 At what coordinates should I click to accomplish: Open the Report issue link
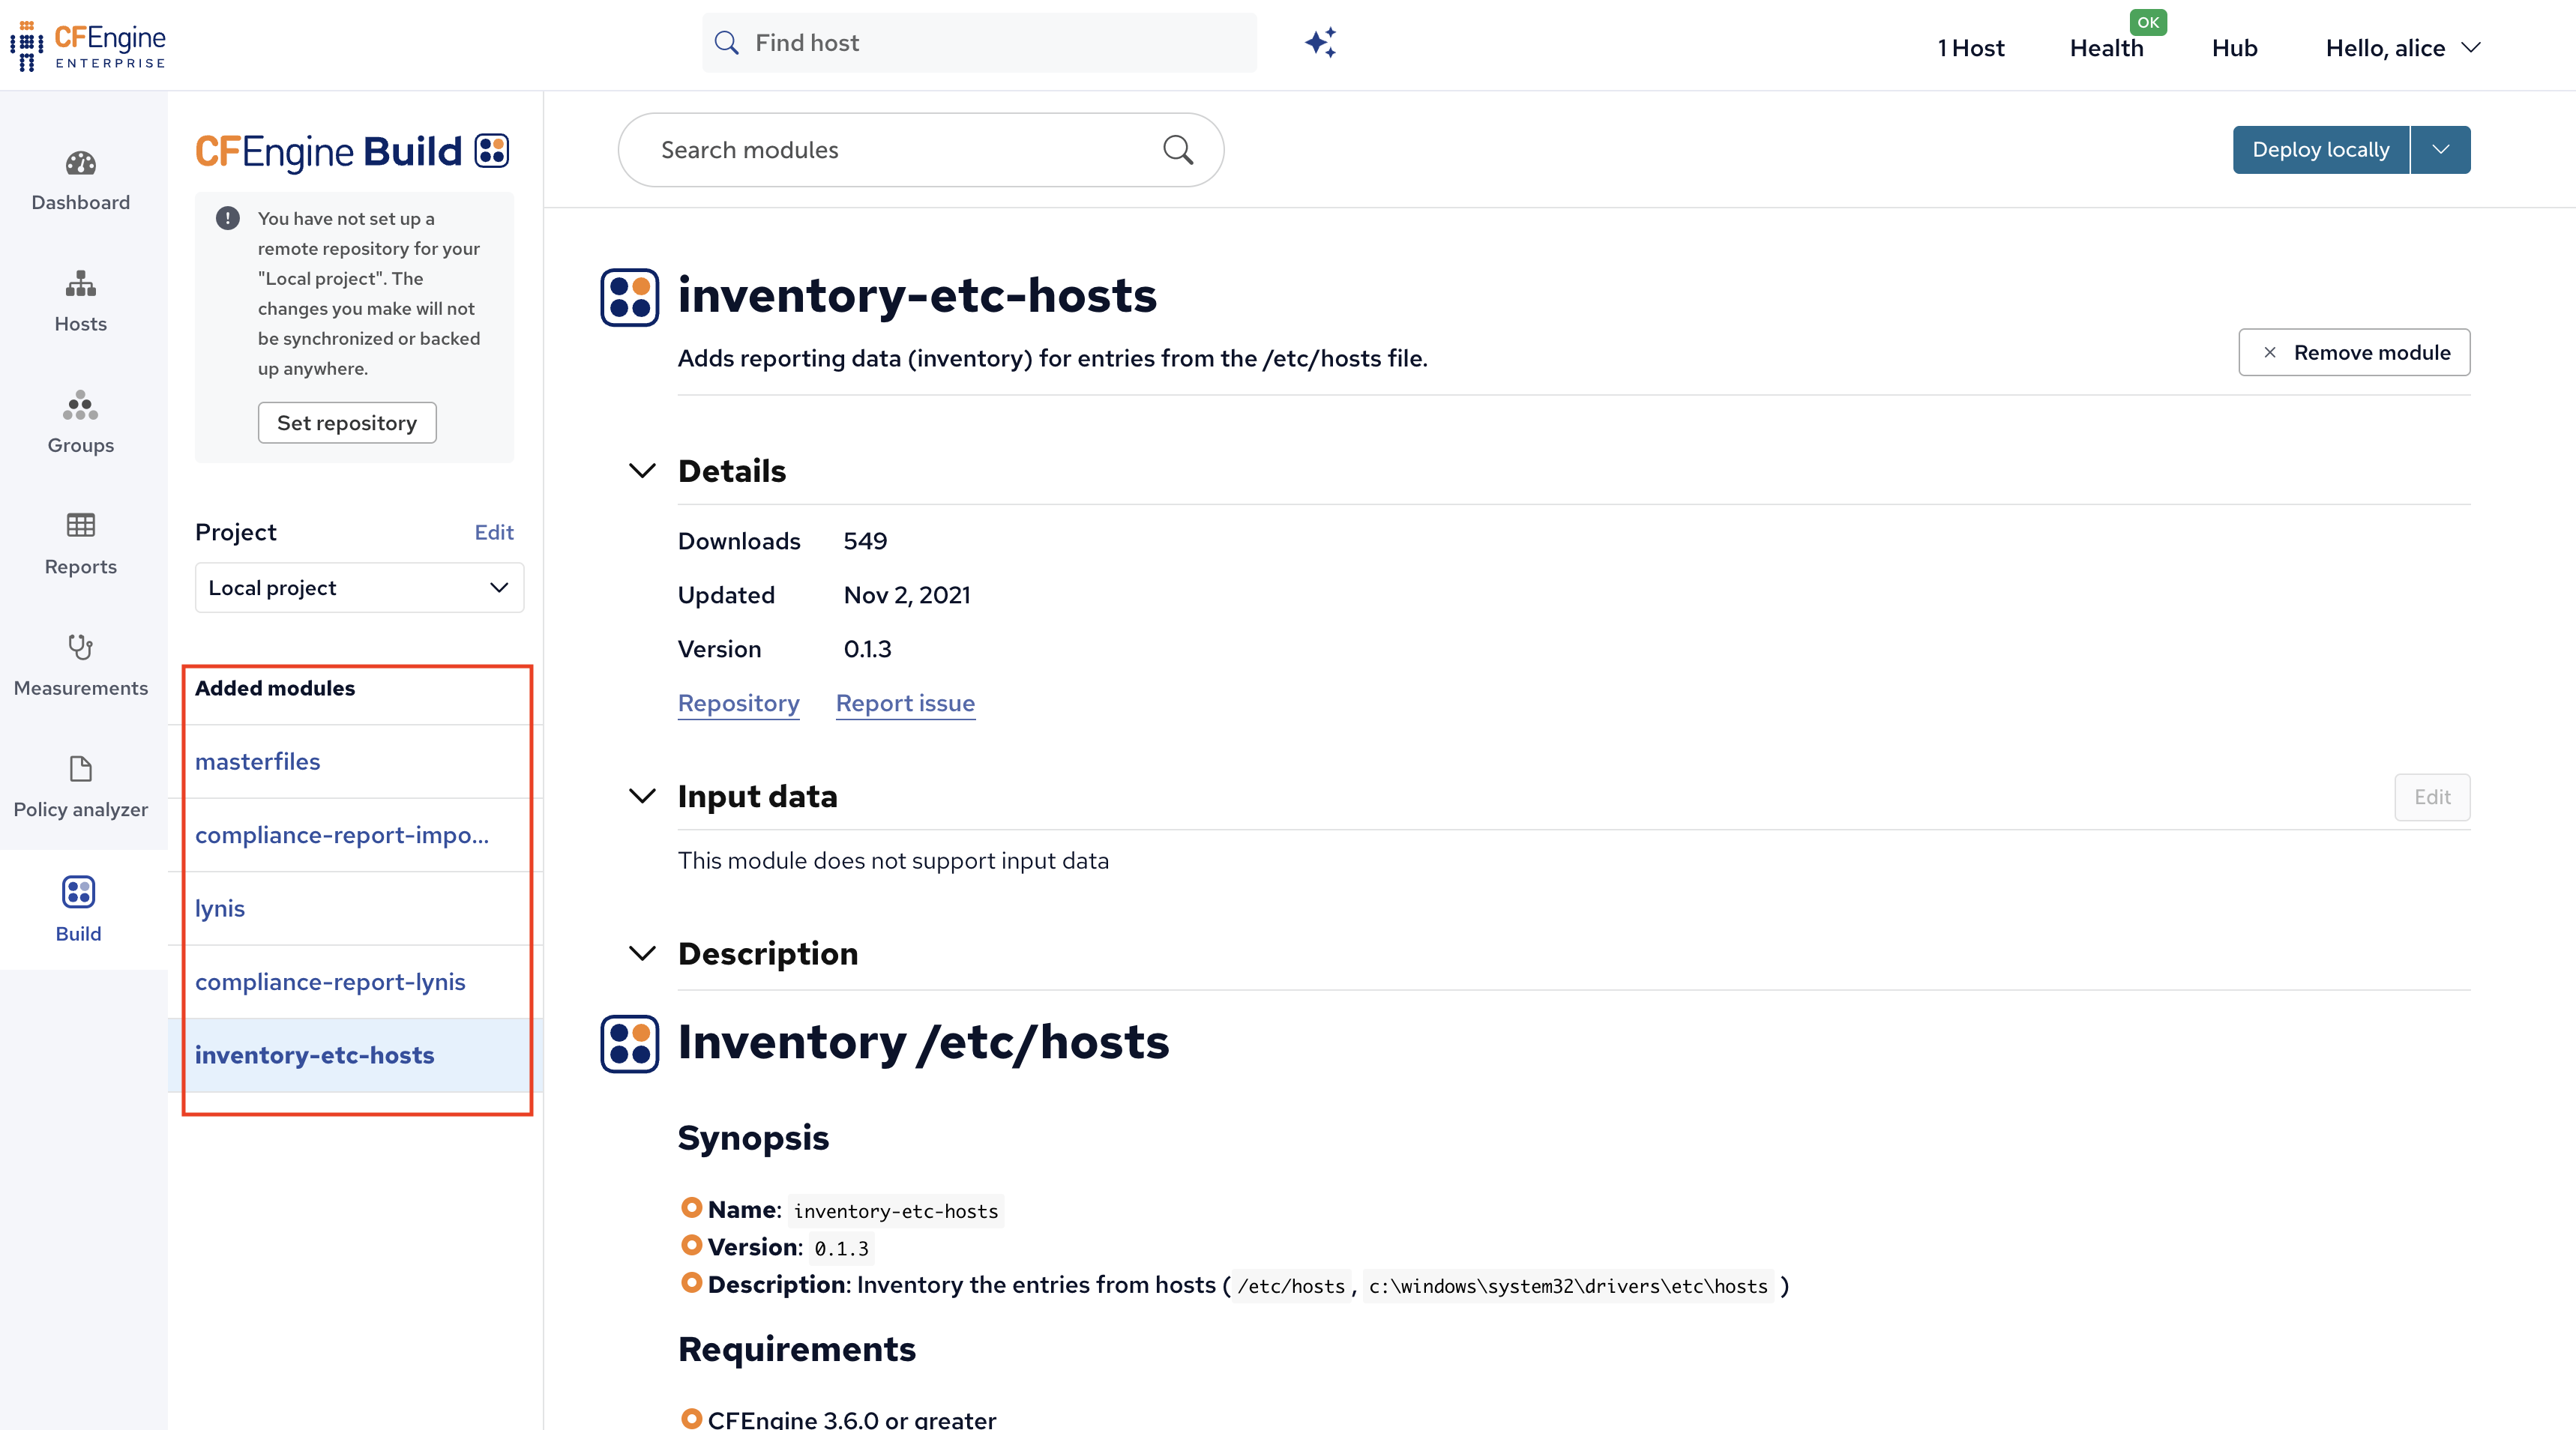(905, 703)
